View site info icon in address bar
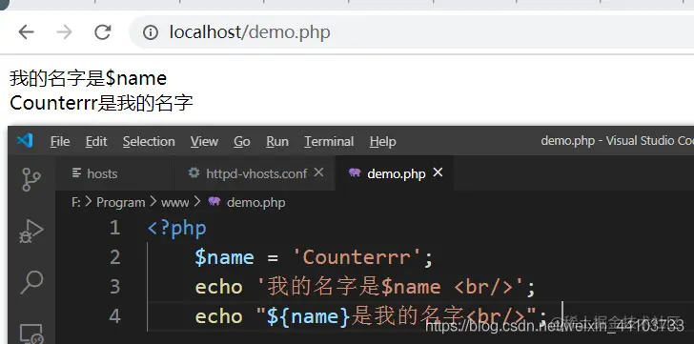 [151, 32]
